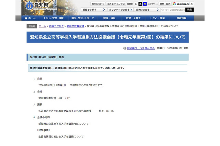Click the home icon in navigation bar

point(26,18)
